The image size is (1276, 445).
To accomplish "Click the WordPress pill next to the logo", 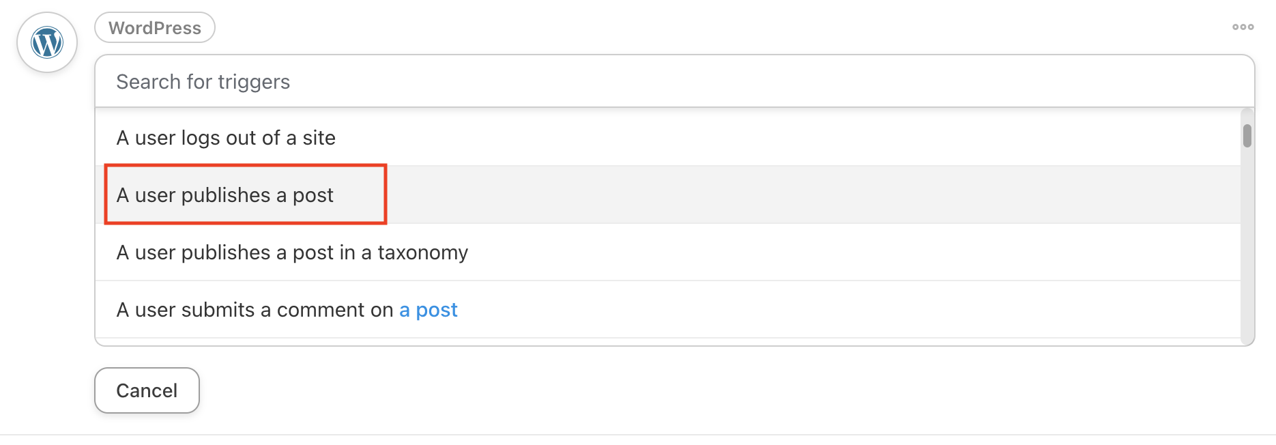I will click(155, 28).
